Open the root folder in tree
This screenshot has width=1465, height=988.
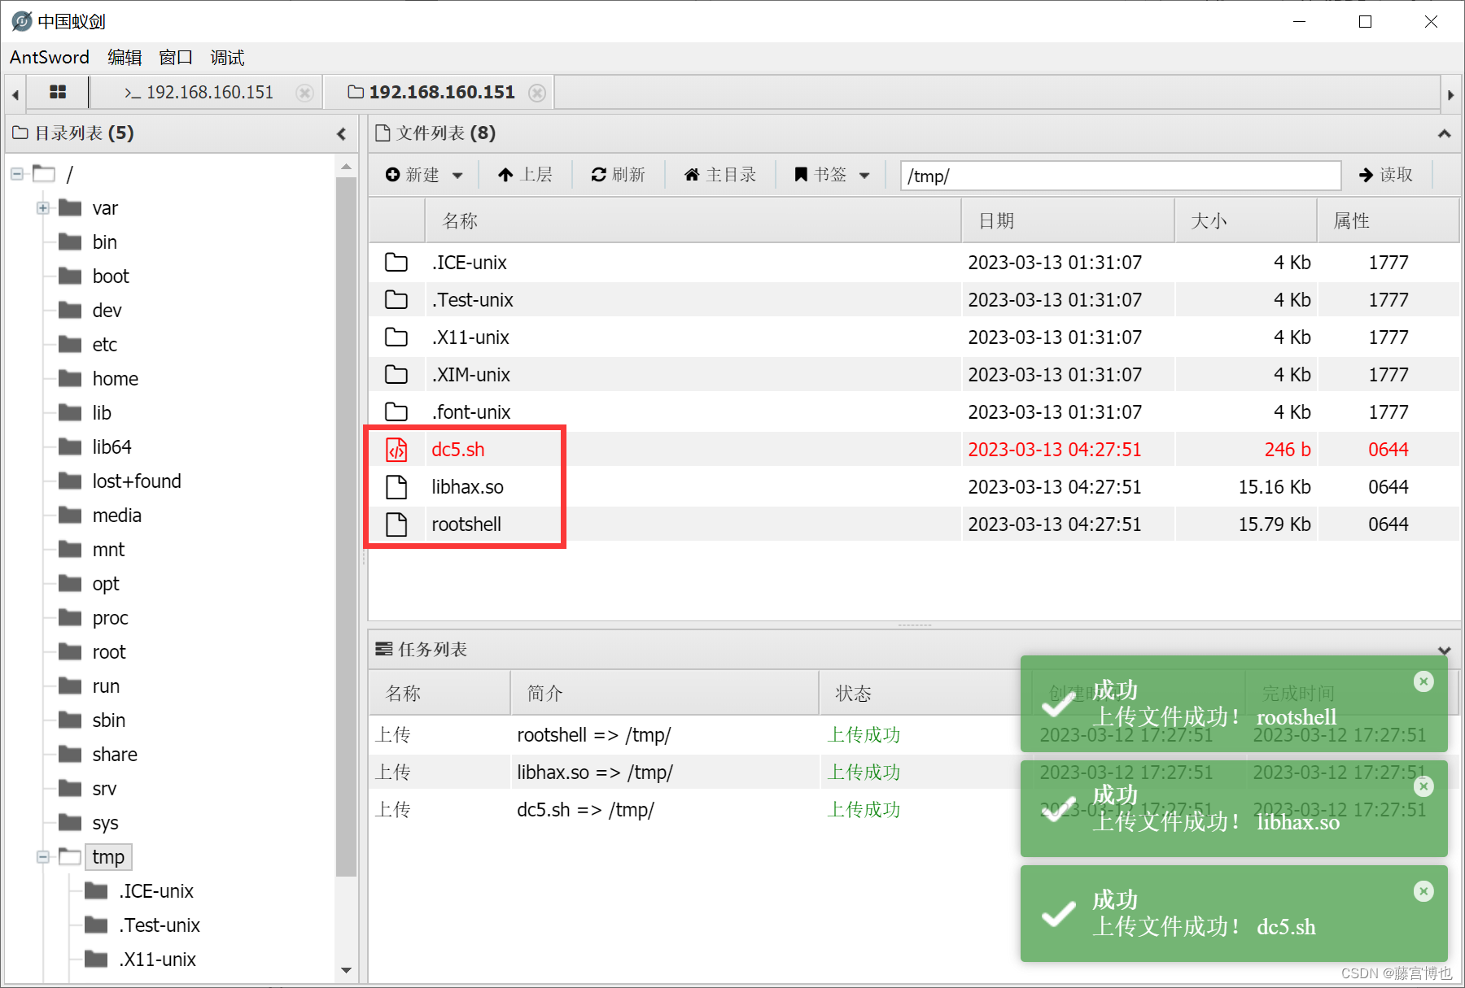109,652
